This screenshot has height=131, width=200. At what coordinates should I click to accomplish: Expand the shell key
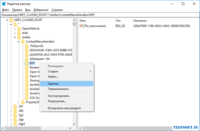coord(15,33)
